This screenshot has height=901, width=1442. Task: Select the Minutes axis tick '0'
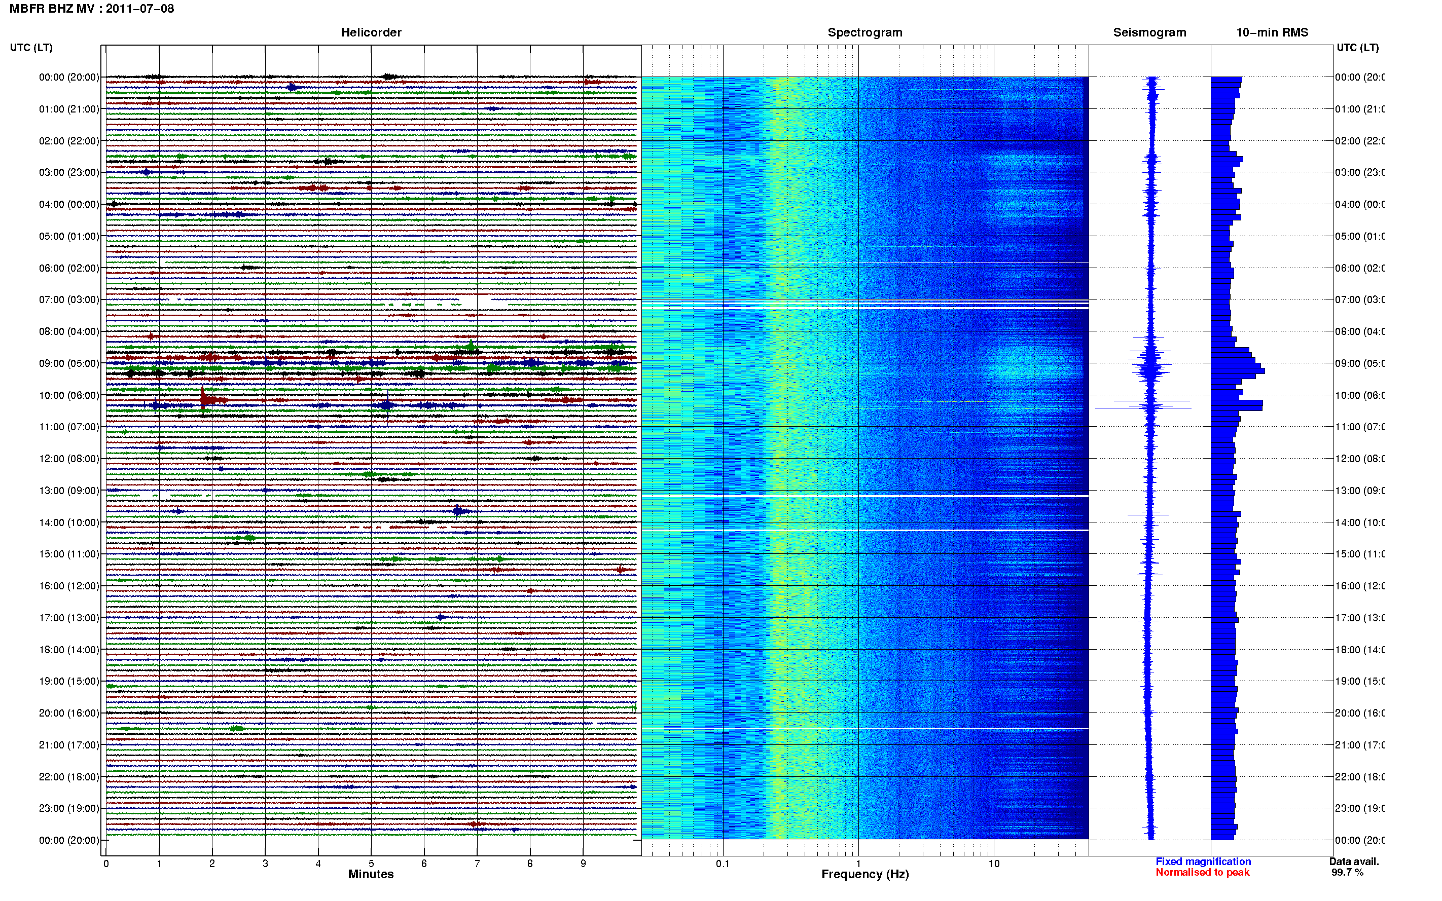[x=106, y=864]
